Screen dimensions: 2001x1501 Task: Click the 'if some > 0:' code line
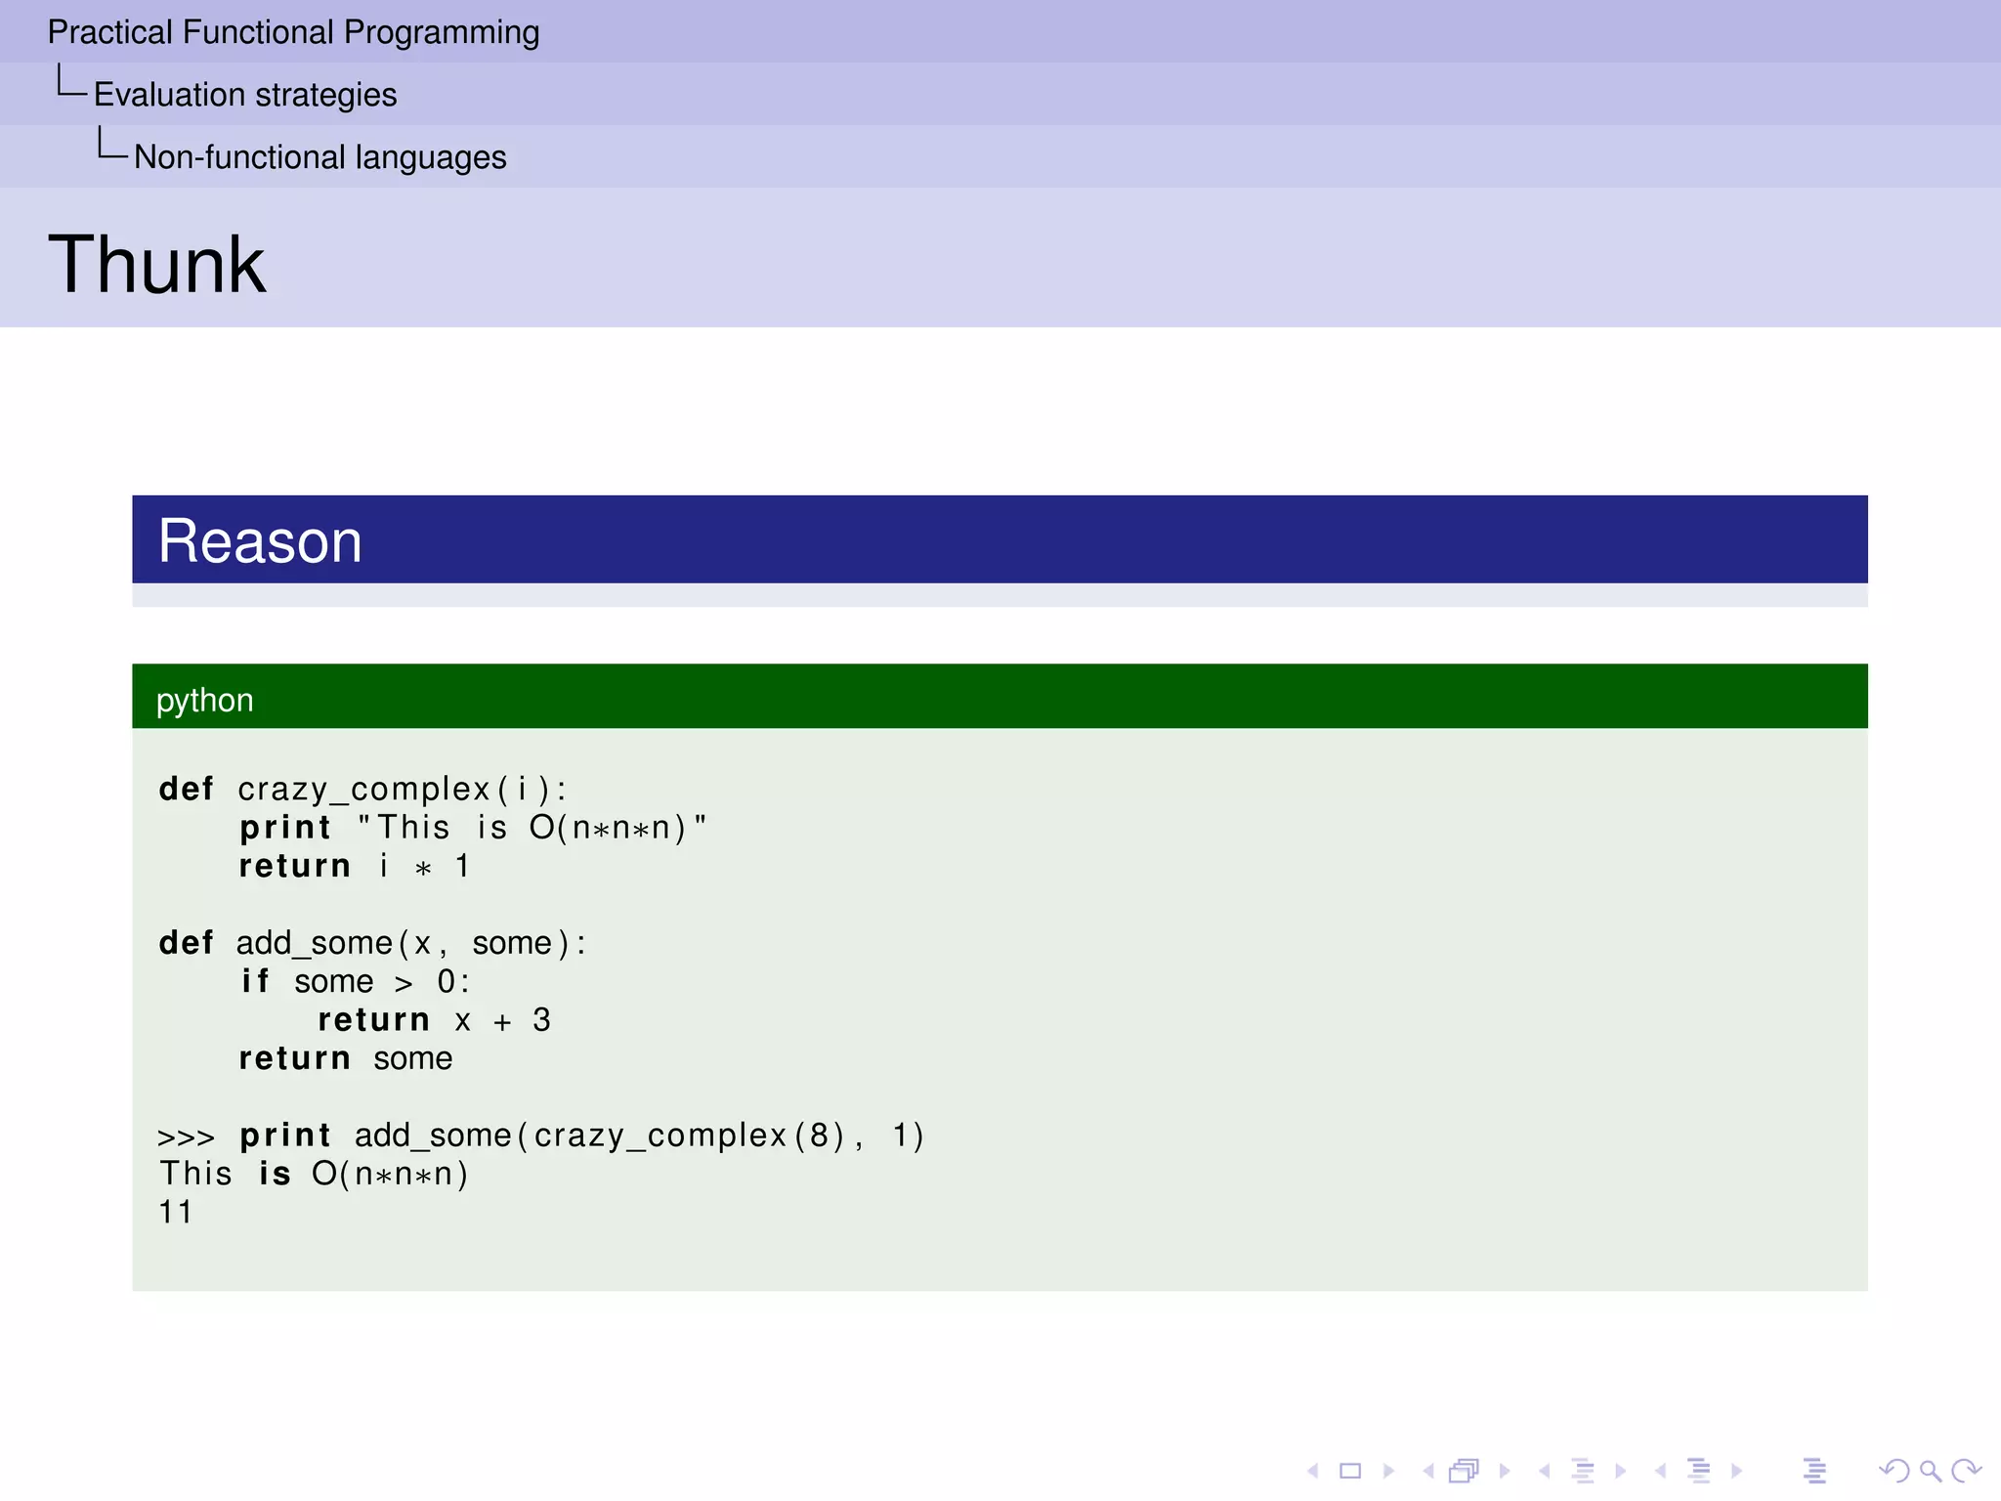pos(356,981)
